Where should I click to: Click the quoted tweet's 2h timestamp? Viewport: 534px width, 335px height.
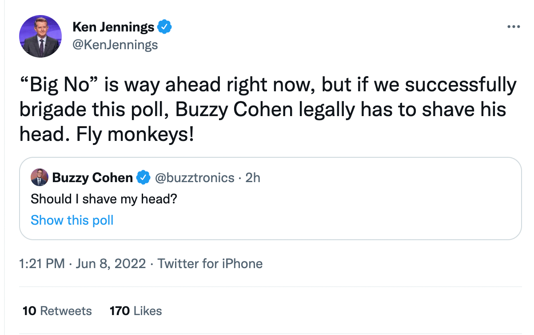coord(253,178)
